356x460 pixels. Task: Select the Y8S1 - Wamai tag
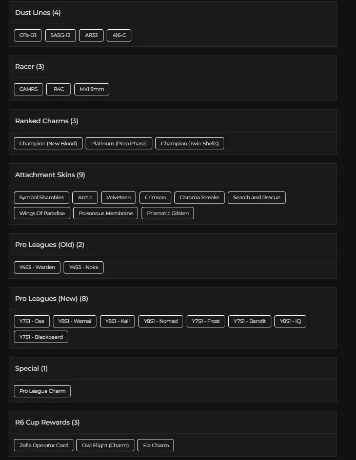click(x=74, y=321)
